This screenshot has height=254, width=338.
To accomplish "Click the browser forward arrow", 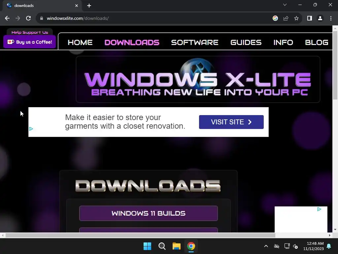I will (x=18, y=19).
